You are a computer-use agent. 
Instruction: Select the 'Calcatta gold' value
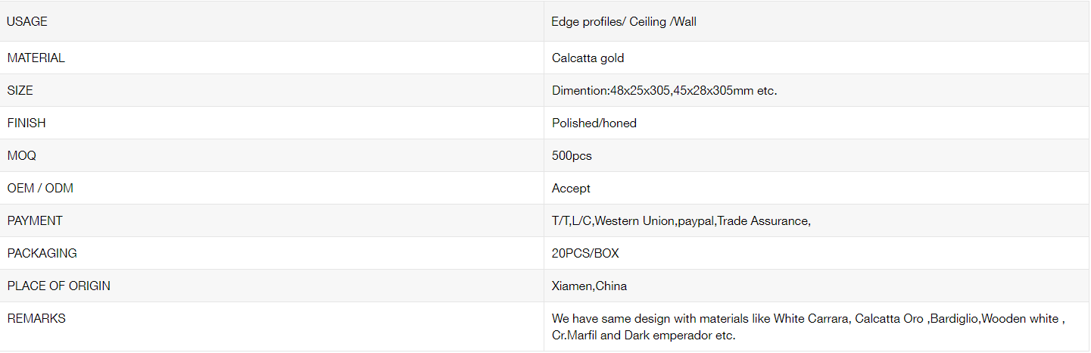pyautogui.click(x=588, y=58)
